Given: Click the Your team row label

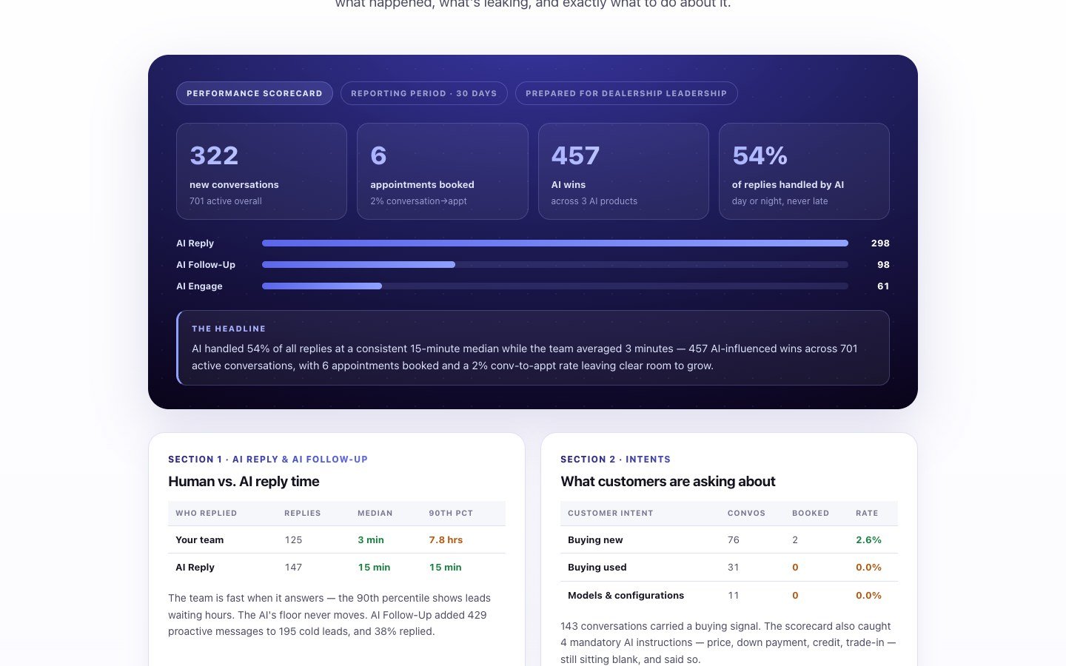Looking at the screenshot, I should point(200,540).
